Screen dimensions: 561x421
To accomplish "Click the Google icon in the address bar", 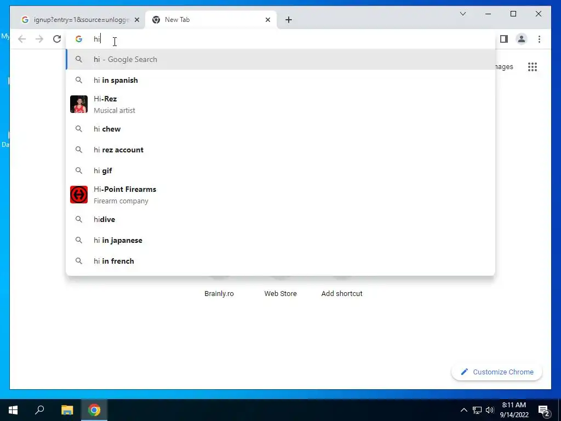I will coord(79,39).
